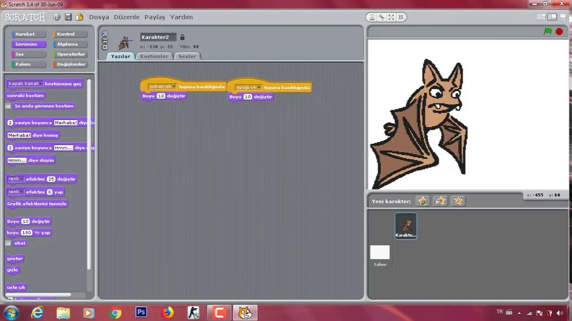Click the gizle block
572x321 pixels.
pyautogui.click(x=13, y=270)
